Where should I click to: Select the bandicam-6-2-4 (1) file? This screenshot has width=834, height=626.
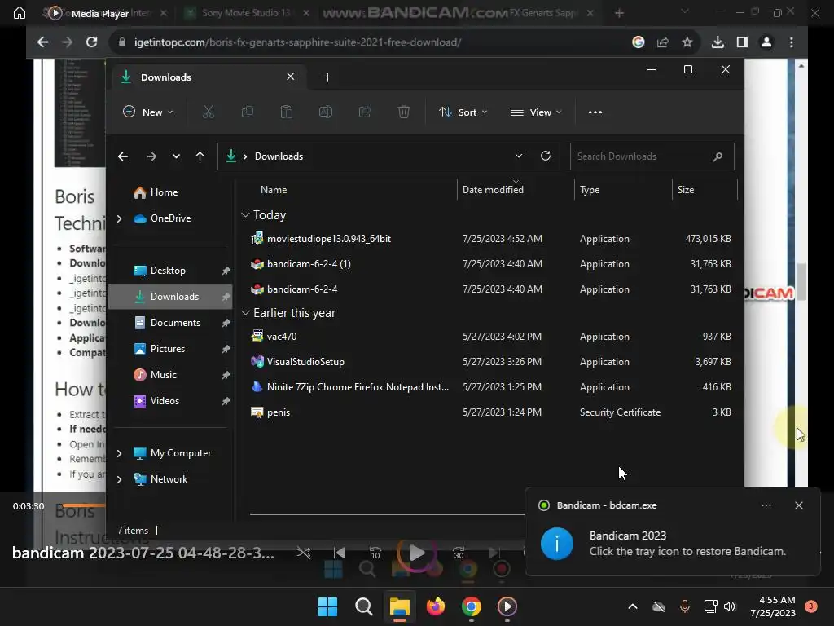pos(490,264)
